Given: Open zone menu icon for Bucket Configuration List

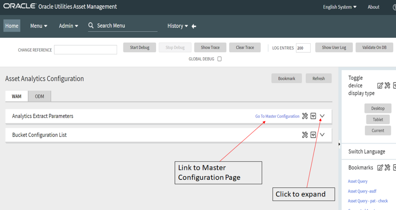Looking at the screenshot, I should [313, 135].
